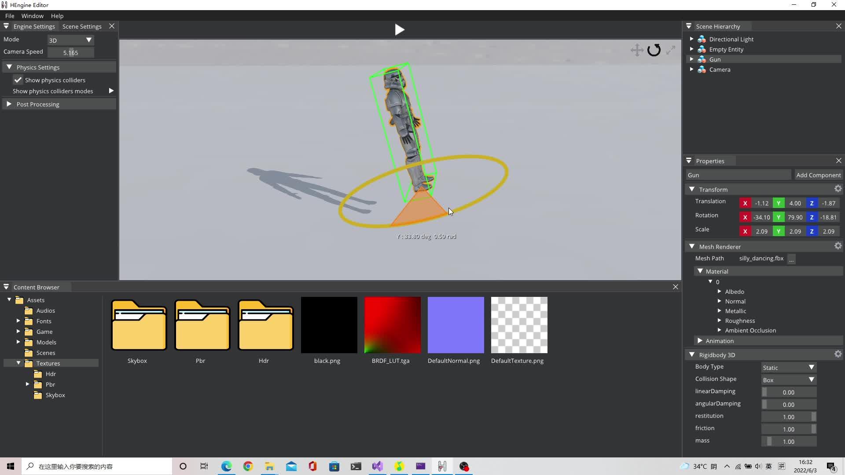
Task: Open Visual Studio from the taskbar
Action: tap(377, 466)
